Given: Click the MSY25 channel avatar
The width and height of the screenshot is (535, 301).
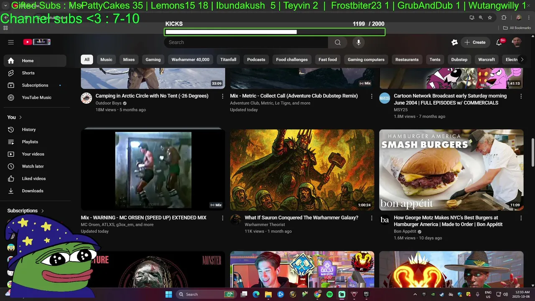Looking at the screenshot, I should [385, 98].
